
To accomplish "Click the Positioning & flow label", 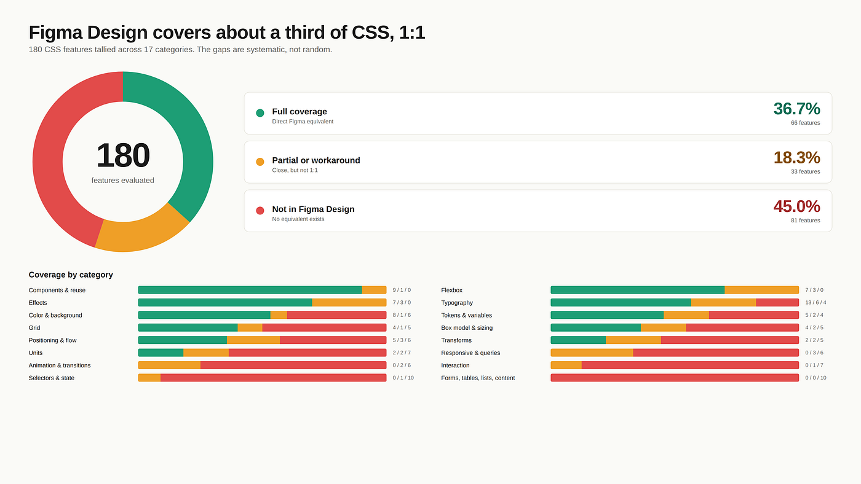I will (53, 340).
